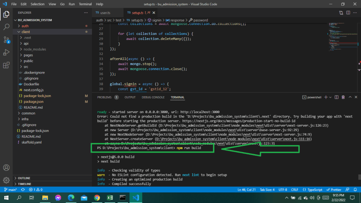Split the terminal panel
The image size is (361, 203).
point(337,97)
